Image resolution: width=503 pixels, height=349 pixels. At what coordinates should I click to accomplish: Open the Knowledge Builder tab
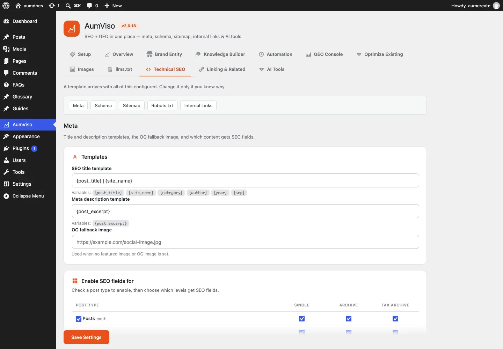[220, 54]
